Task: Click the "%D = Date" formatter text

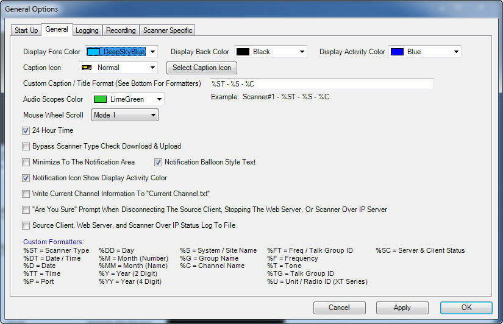Action: 40,266
